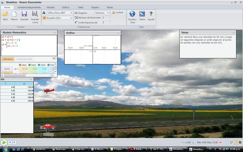Click parameters panel scroll down arrow
243x152 pixels.
55,72
